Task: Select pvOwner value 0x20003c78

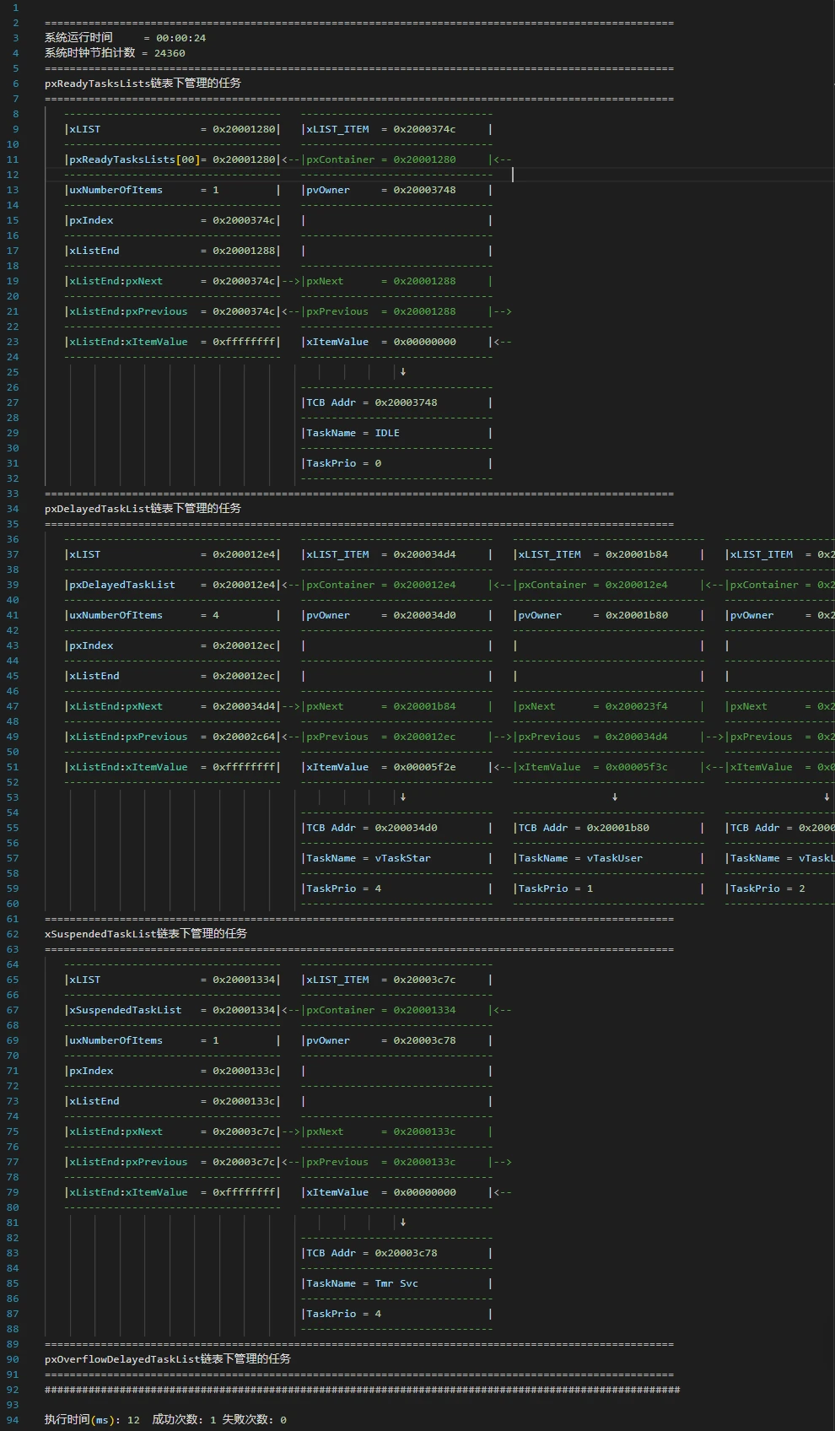Action: (424, 1040)
